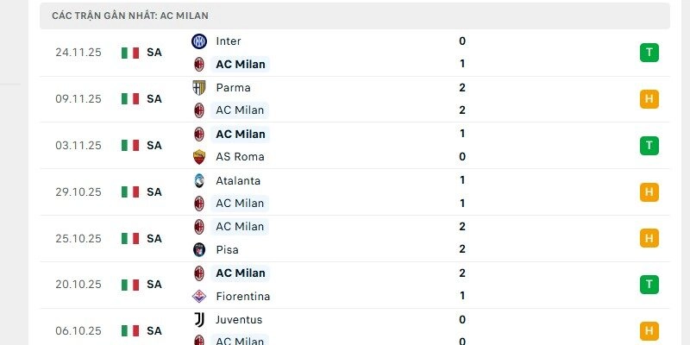Select the SA league label on 09.11.25
Viewport: 690px width, 345px height.
click(154, 99)
